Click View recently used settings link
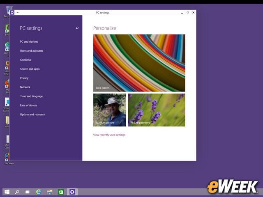Viewport: 263px width, 197px height. click(109, 135)
